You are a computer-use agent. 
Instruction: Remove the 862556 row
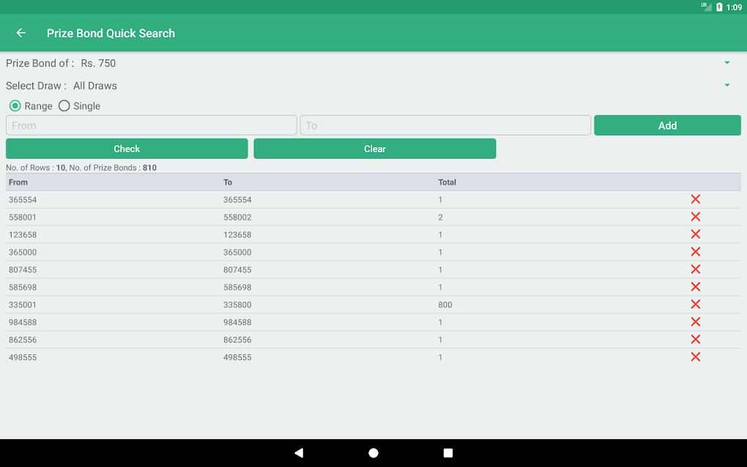pos(696,340)
